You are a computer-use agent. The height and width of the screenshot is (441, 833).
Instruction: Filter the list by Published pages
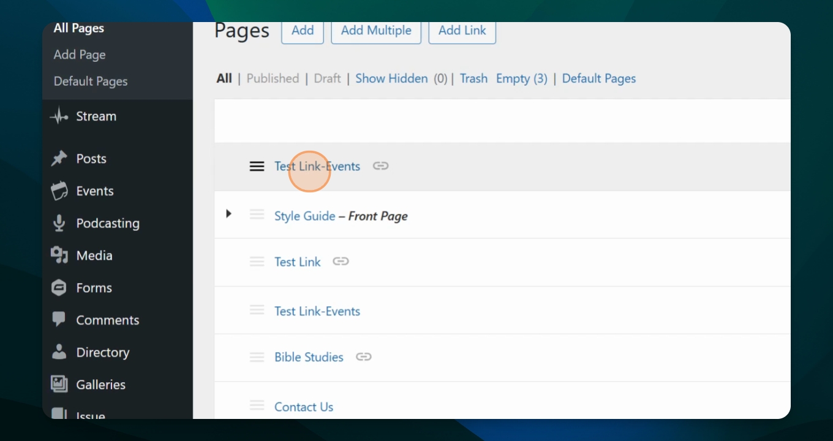[273, 78]
